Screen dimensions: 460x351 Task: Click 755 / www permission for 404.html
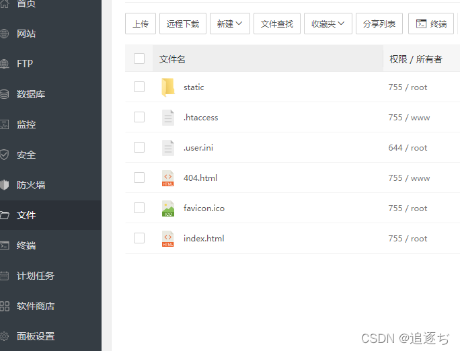(410, 178)
